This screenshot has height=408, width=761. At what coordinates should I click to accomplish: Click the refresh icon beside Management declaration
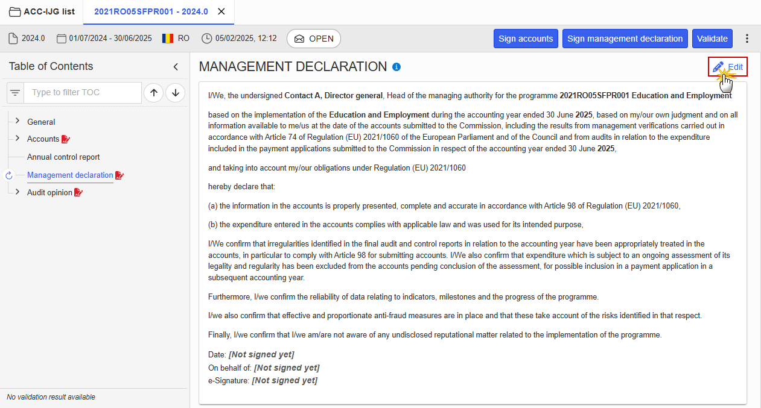pyautogui.click(x=9, y=175)
